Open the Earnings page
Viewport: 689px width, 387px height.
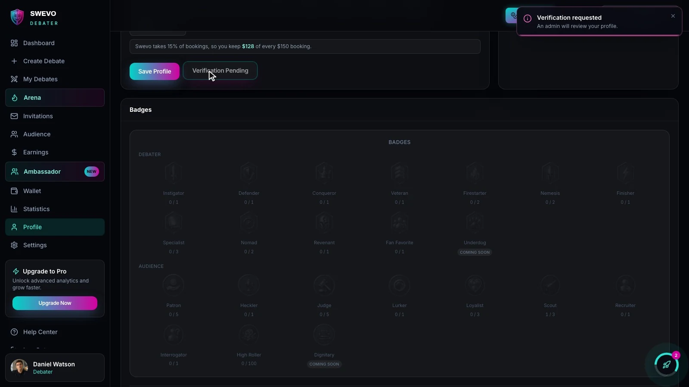pos(55,152)
